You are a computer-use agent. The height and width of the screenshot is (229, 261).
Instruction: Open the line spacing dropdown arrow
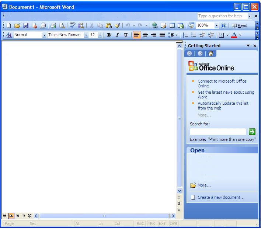tap(177, 35)
